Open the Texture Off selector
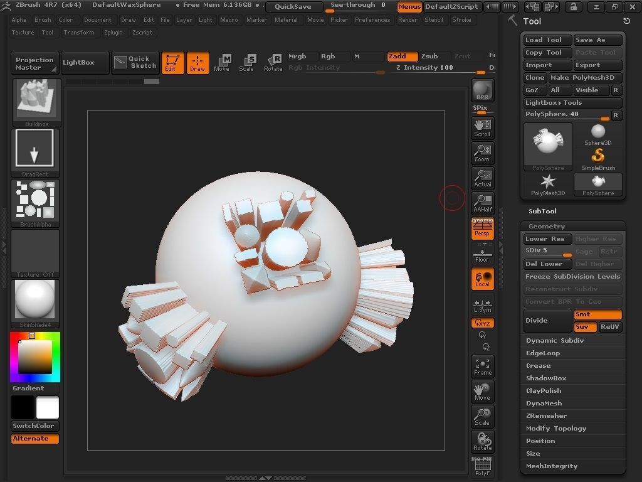 [x=35, y=254]
